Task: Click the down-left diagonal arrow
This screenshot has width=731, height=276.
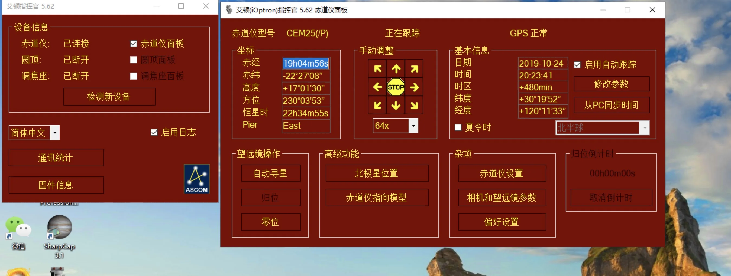Action: point(377,106)
